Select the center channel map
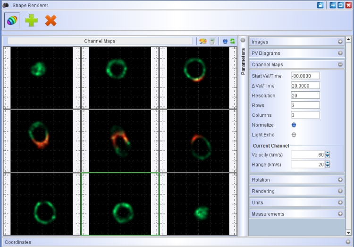Image resolution: width=354 pixels, height=247 pixels. coord(120,141)
